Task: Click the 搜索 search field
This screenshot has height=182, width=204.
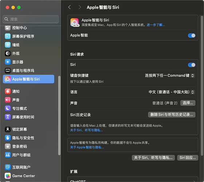Action: tap(31, 19)
